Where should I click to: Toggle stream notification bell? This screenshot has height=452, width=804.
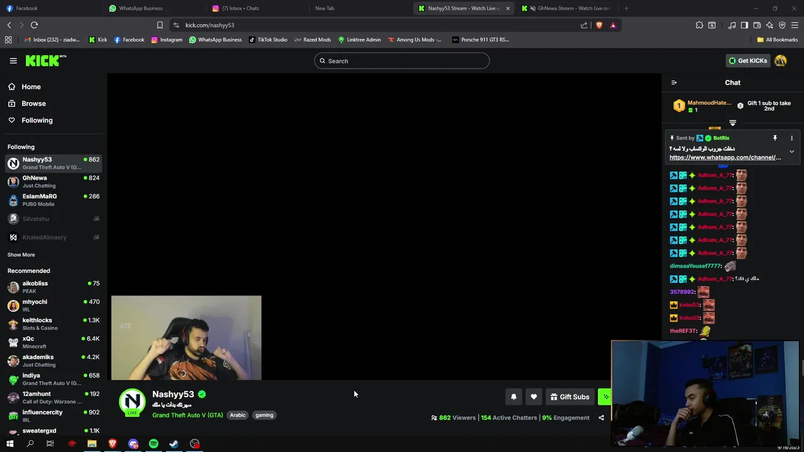coord(514,397)
